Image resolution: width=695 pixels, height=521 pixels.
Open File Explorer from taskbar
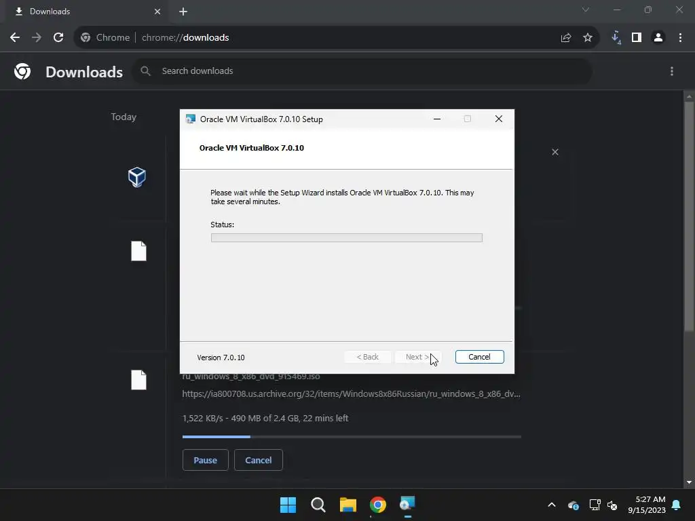pos(348,505)
